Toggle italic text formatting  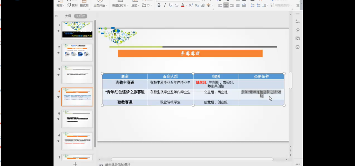pos(165,5)
